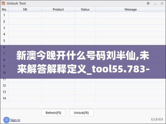The image size is (166, 124).
Task: Click the Refresh(F5) button
Action: point(53,113)
